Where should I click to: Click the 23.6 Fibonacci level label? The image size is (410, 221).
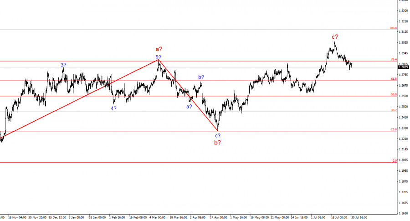[394, 129]
